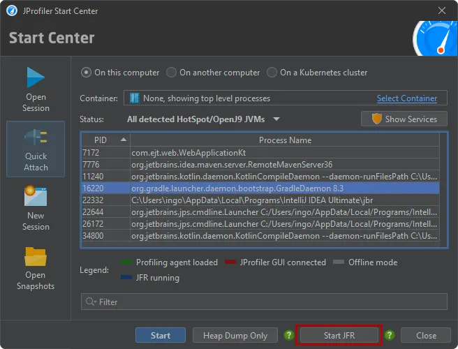Select KotlinCompileDaemon process with PID 11240
This screenshot has width=458, height=349.
click(260, 177)
